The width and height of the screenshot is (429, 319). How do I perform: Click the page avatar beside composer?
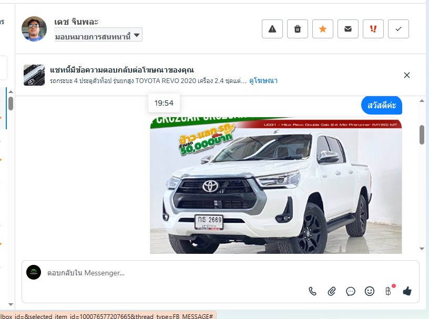click(34, 272)
